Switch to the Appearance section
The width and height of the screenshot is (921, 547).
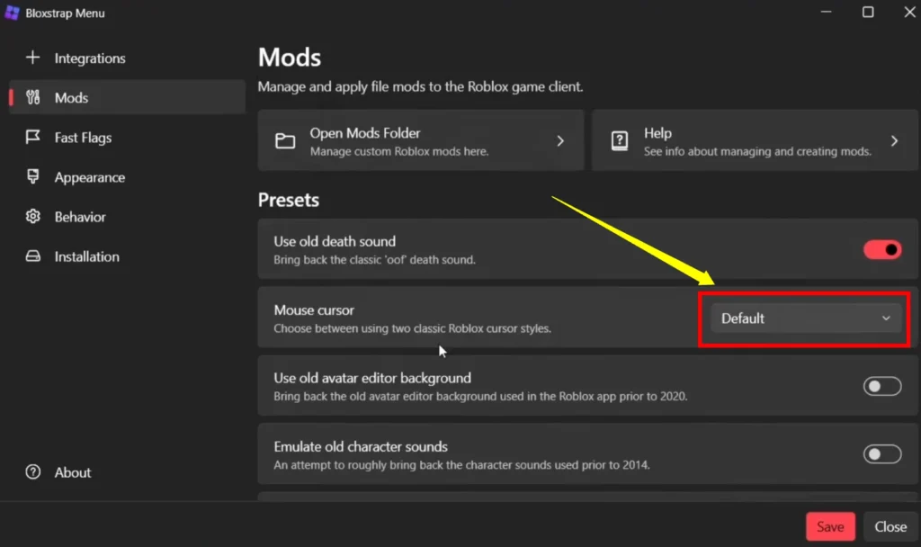[x=127, y=177]
